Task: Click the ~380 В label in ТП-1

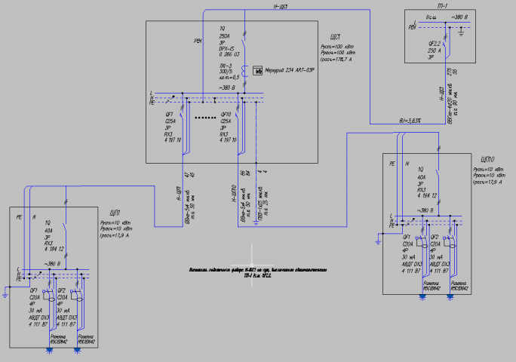Action: tap(459, 17)
